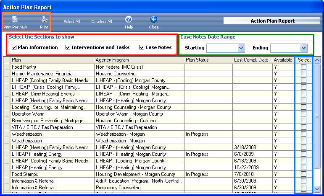This screenshot has width=324, height=196.
Task: Click the Close back-arrow icon
Action: click(x=154, y=19)
